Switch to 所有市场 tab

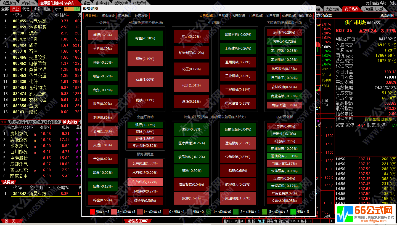pos(28,3)
